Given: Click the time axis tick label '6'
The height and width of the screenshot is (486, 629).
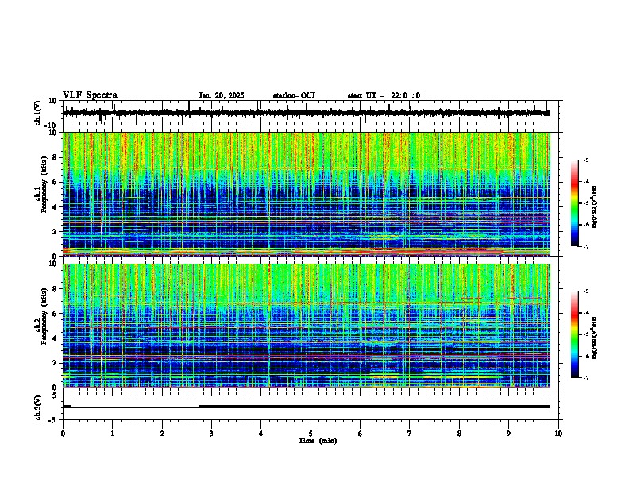Looking at the screenshot, I should (x=361, y=434).
